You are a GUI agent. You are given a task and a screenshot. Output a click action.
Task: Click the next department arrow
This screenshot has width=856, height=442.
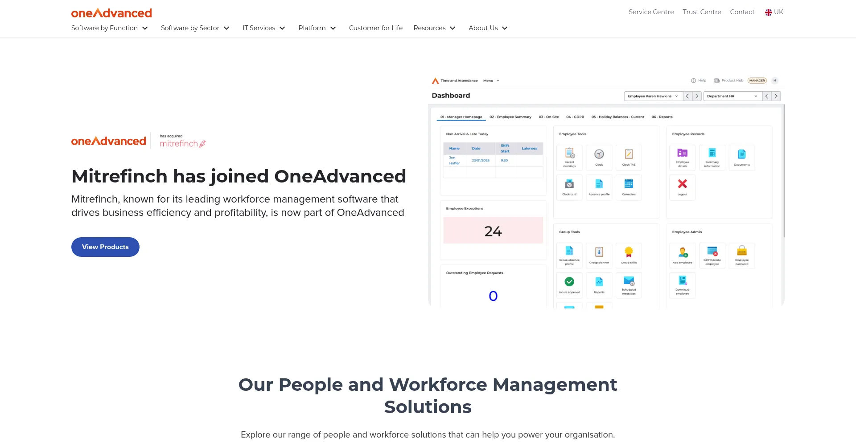point(776,96)
